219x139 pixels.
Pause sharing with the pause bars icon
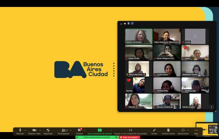131,130
